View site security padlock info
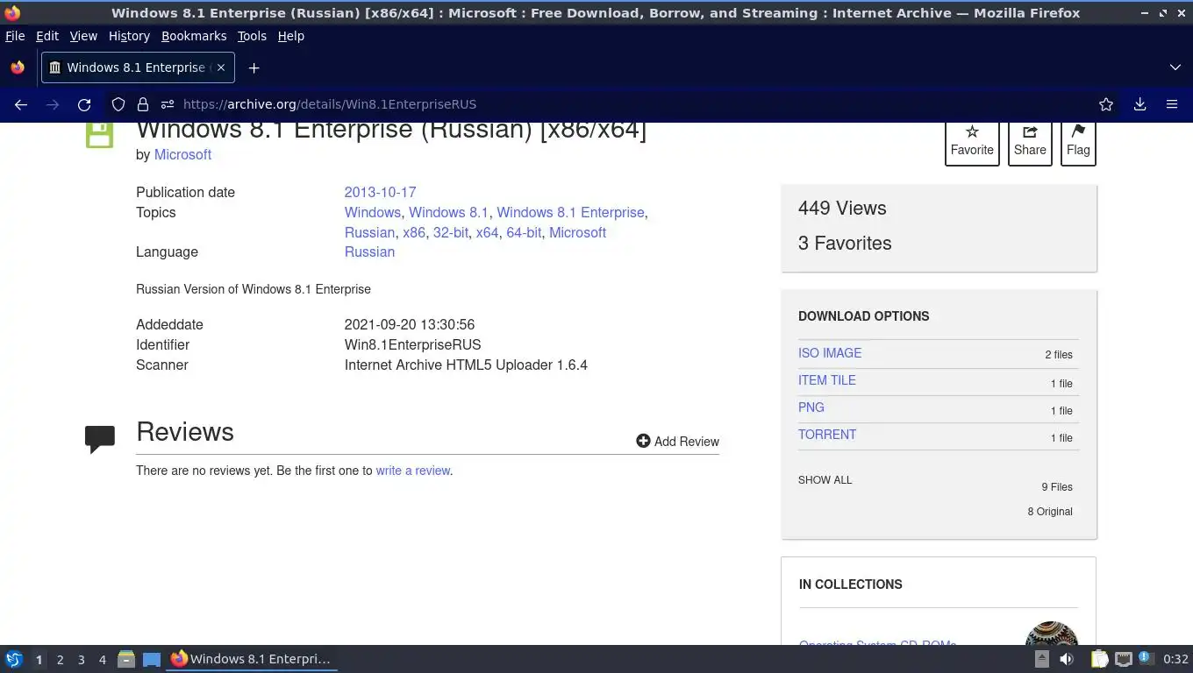 143,104
